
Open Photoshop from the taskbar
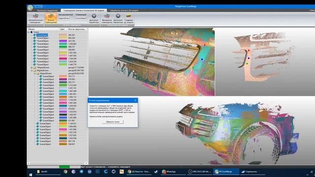point(97,172)
